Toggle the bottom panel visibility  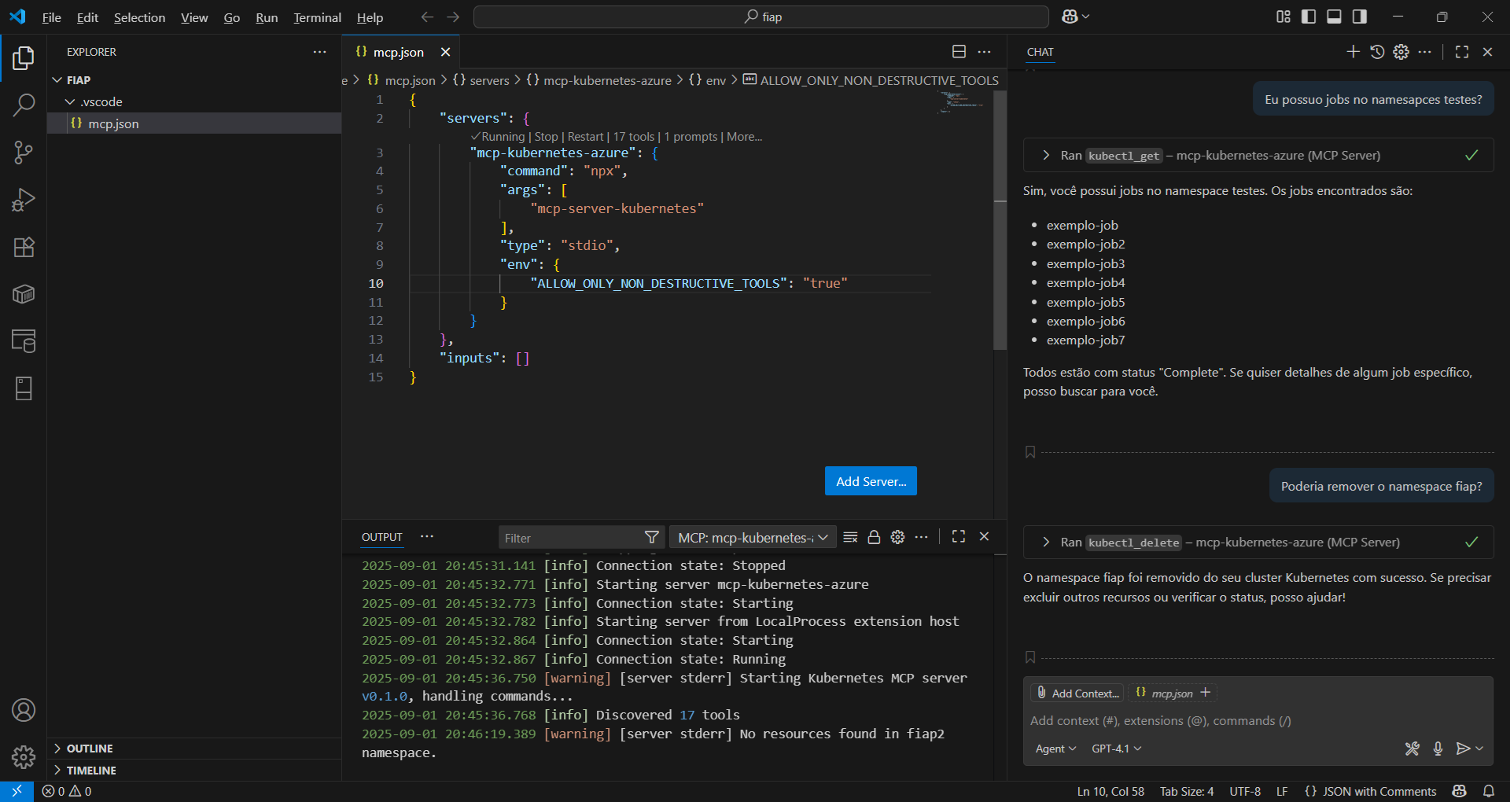[1334, 17]
